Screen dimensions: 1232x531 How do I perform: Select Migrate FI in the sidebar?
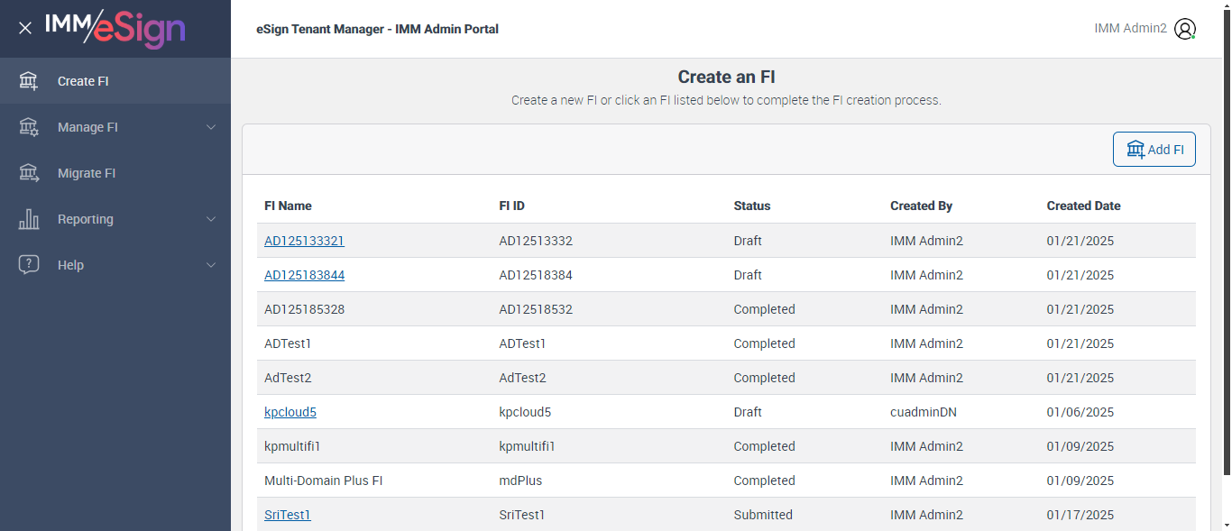87,173
